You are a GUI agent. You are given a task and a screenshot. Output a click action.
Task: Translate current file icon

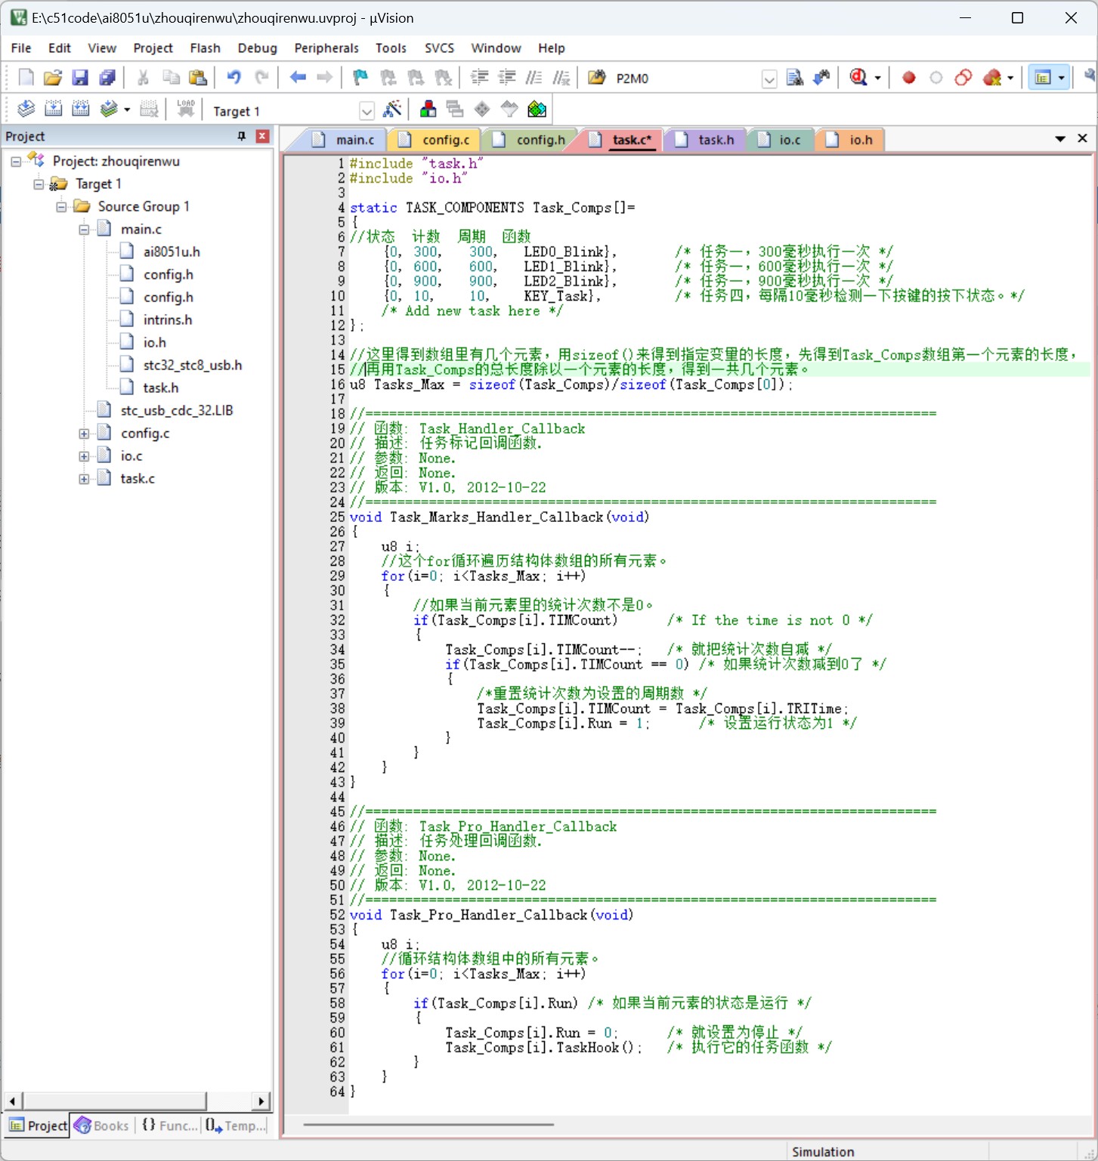[x=26, y=110]
